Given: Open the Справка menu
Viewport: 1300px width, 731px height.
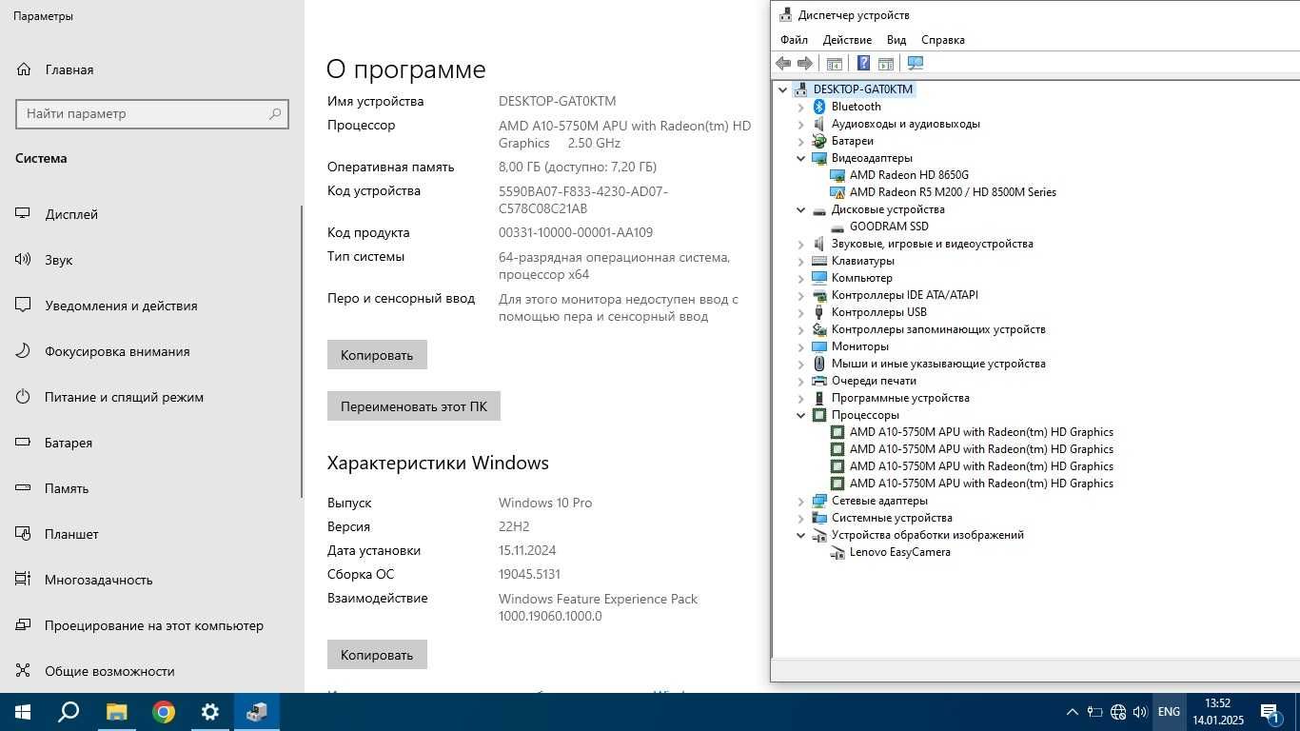Looking at the screenshot, I should coord(943,40).
